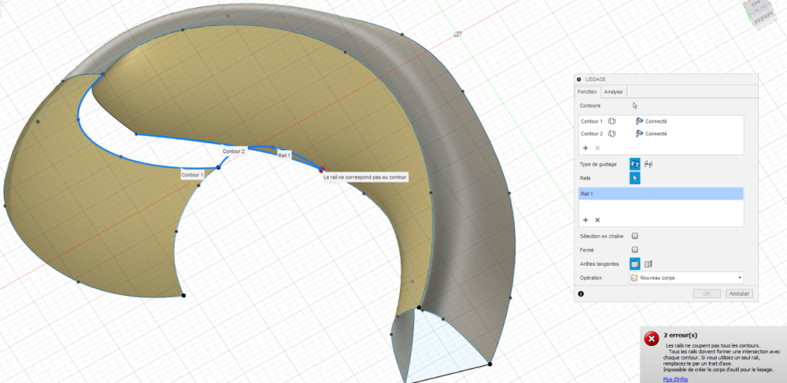
Task: Click the info icon in Lissage dialog
Action: tap(581, 294)
